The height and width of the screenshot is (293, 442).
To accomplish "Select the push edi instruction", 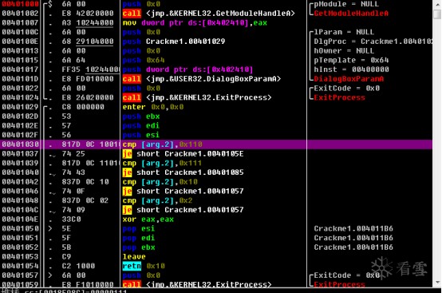I will (x=141, y=125).
